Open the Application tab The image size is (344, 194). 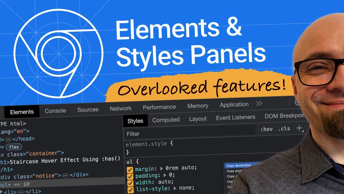point(234,105)
